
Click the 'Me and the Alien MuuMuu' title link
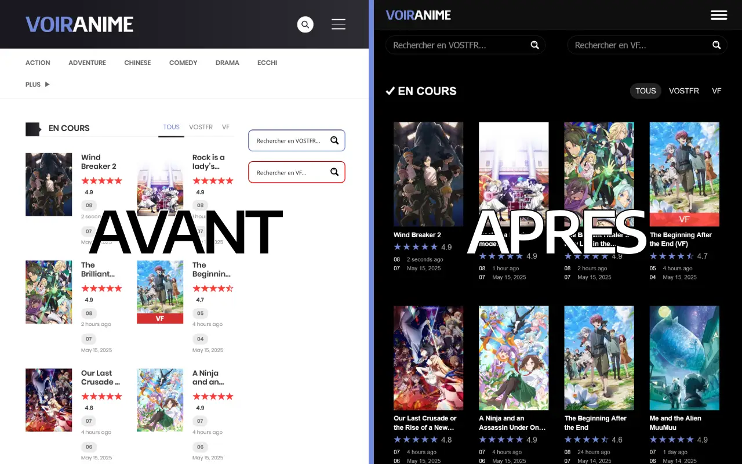[675, 422]
